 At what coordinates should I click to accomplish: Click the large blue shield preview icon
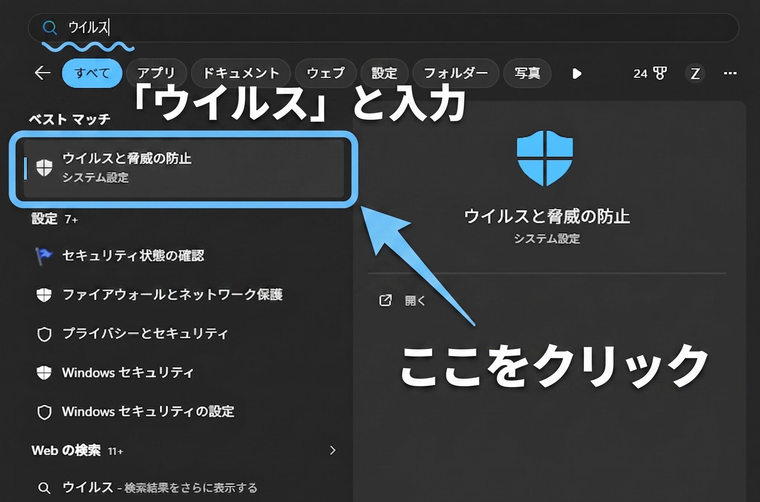coord(544,158)
